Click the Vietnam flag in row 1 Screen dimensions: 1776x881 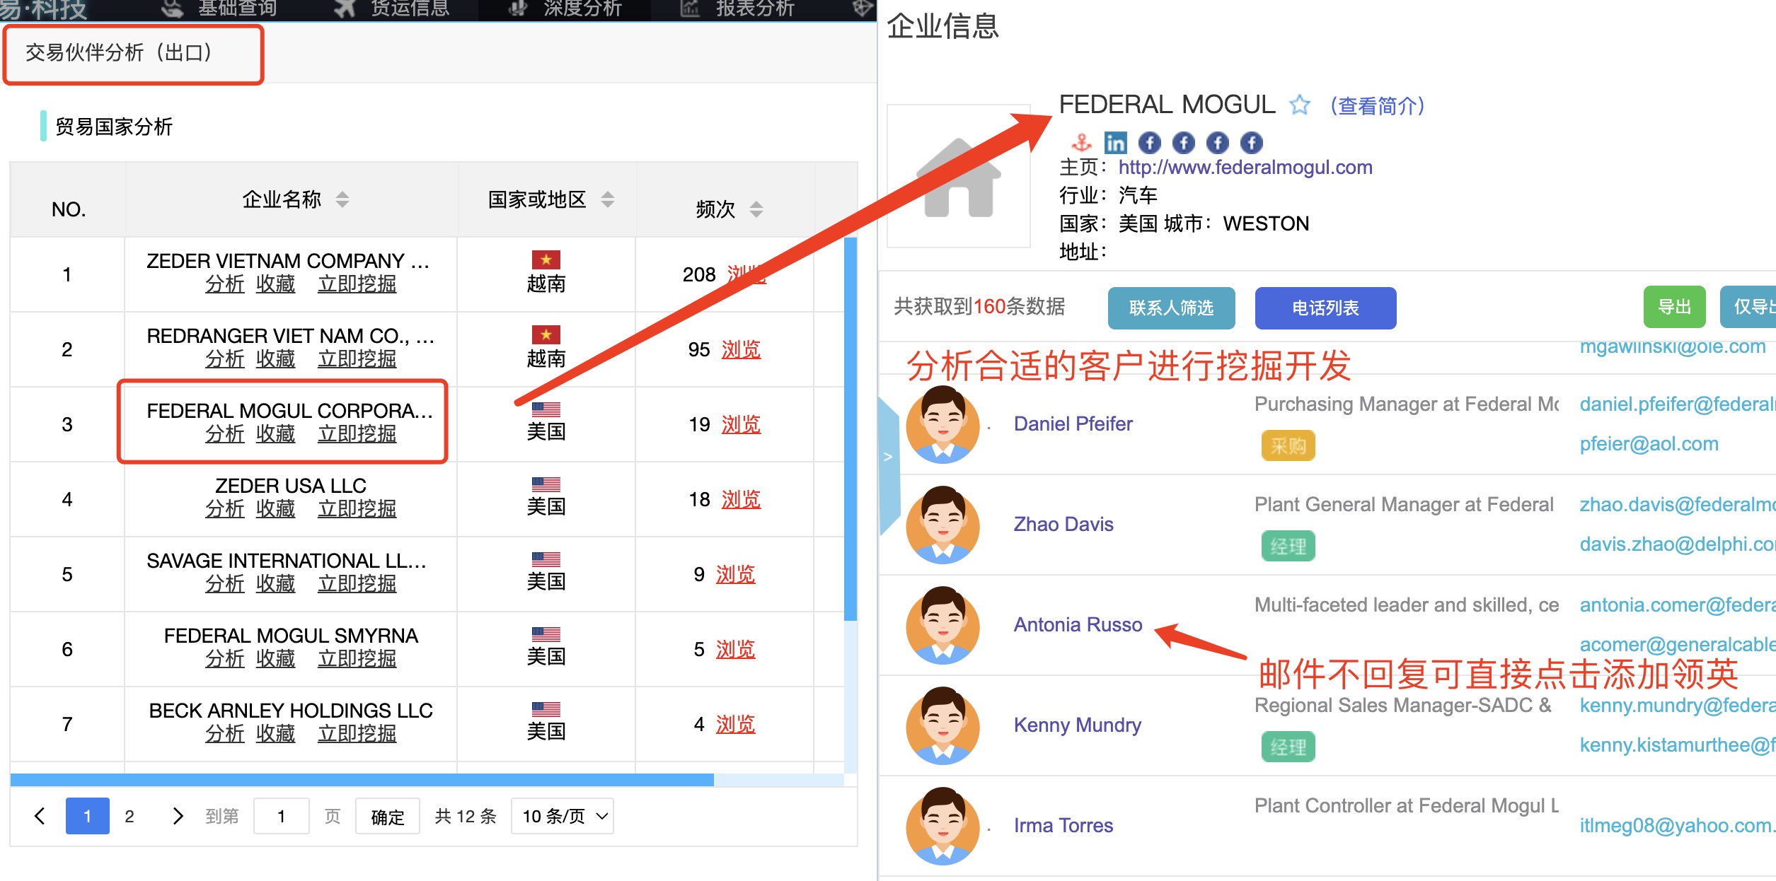coord(546,259)
